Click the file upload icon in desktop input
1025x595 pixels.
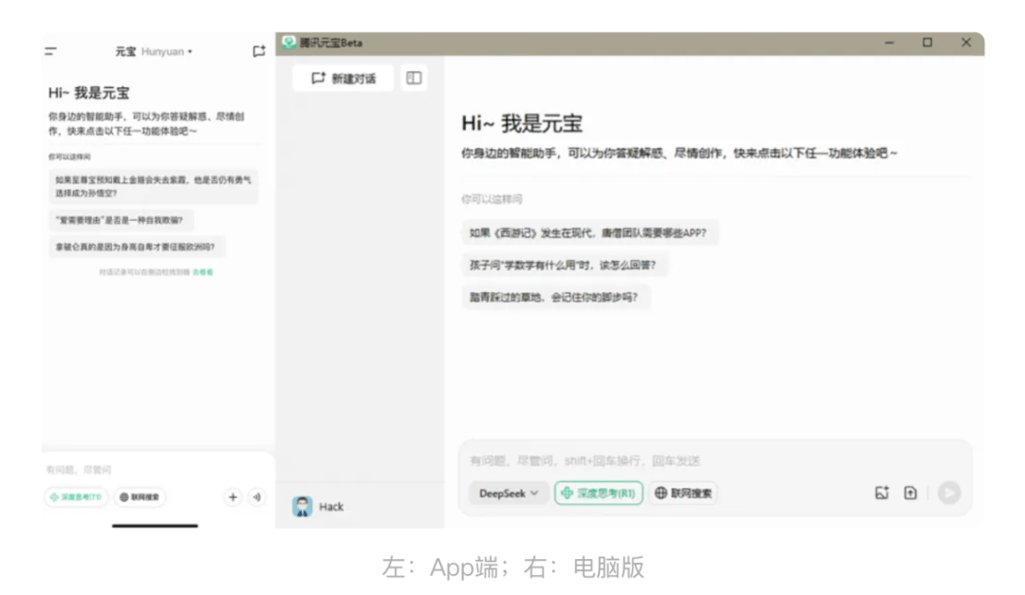910,493
